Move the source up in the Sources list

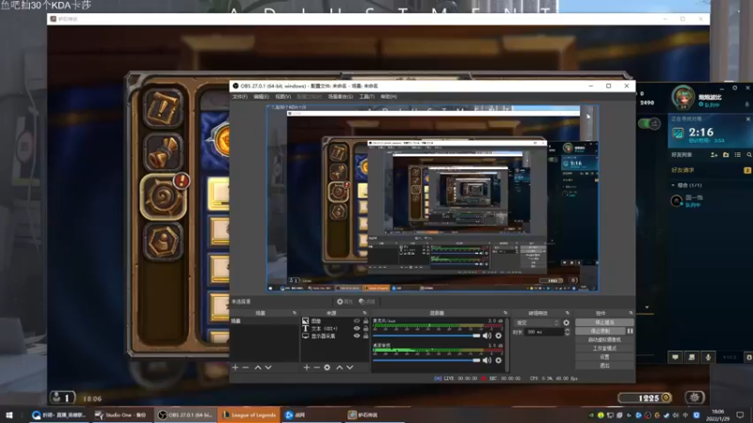click(x=340, y=368)
